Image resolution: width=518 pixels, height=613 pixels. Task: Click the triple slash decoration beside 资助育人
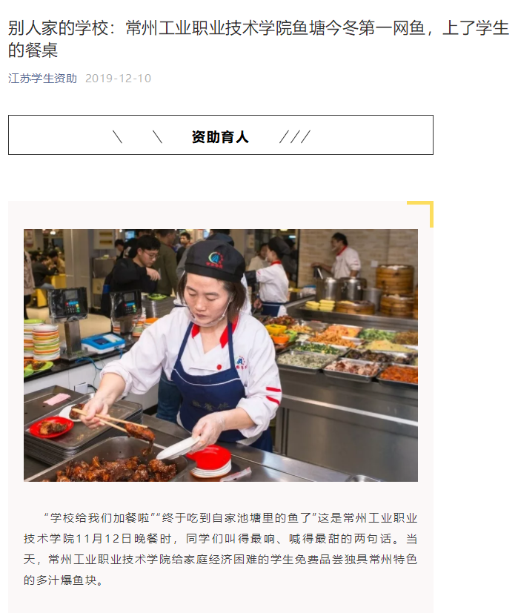(295, 137)
